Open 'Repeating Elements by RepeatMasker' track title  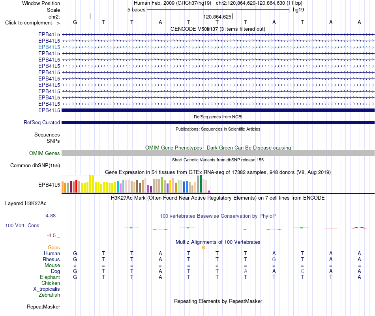(218, 301)
